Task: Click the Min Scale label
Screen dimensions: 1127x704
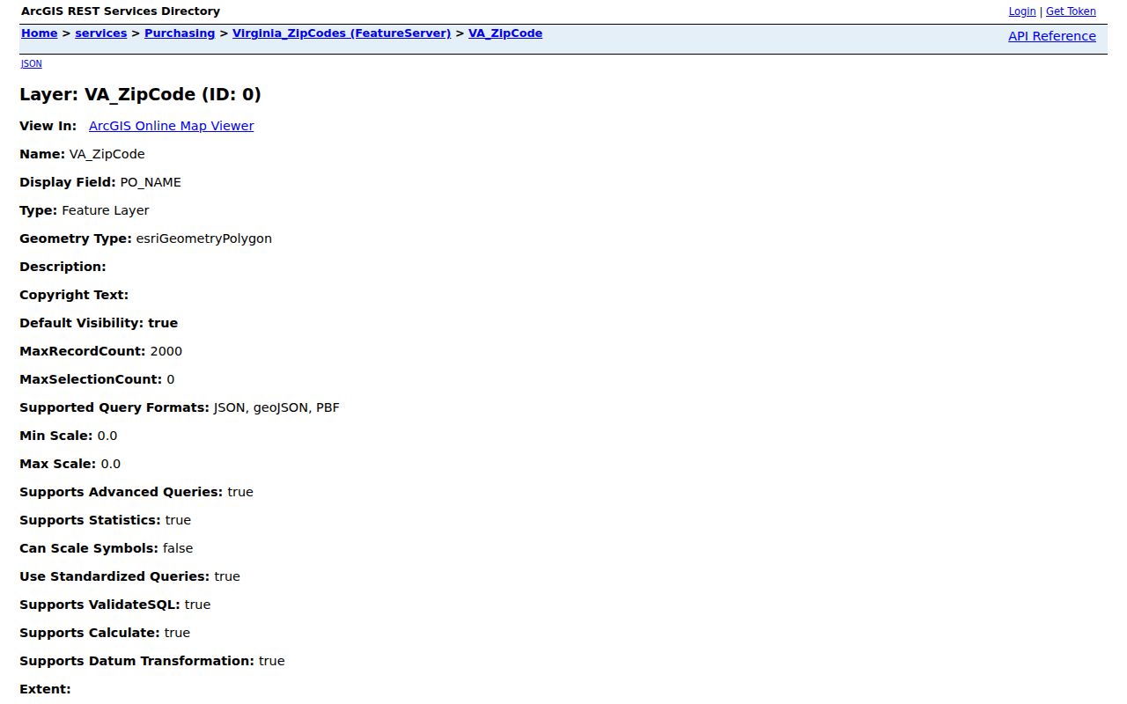Action: click(56, 436)
